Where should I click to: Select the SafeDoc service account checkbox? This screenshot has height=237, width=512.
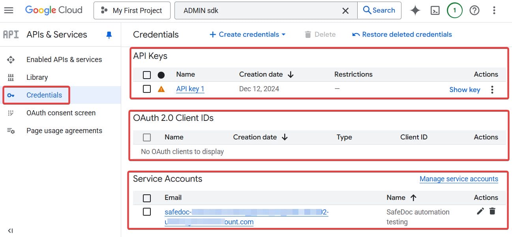147,212
